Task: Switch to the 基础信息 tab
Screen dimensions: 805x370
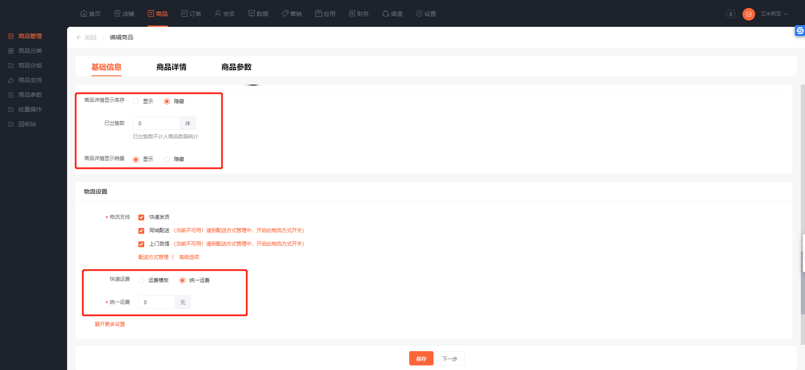Action: tap(106, 67)
